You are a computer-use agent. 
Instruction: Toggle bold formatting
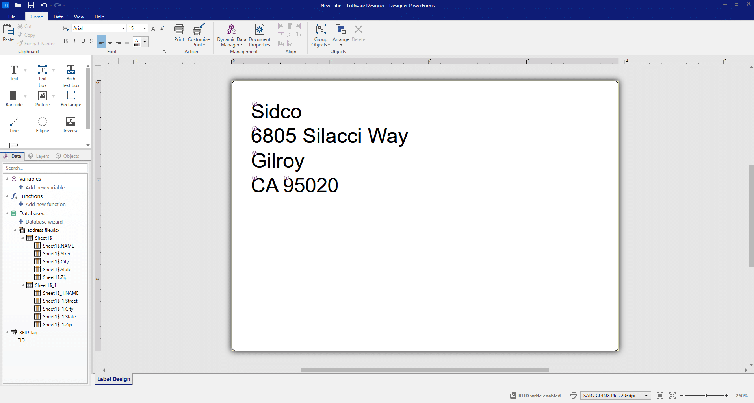coord(65,41)
